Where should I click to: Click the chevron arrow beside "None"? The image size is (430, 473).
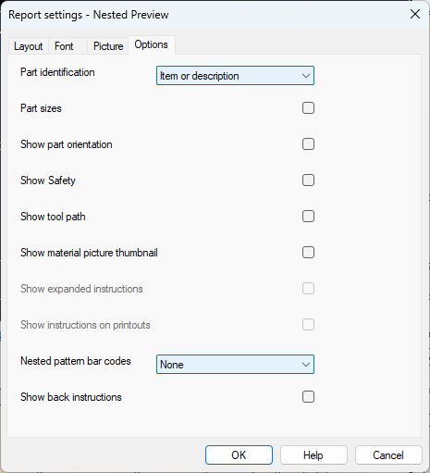[x=306, y=365]
